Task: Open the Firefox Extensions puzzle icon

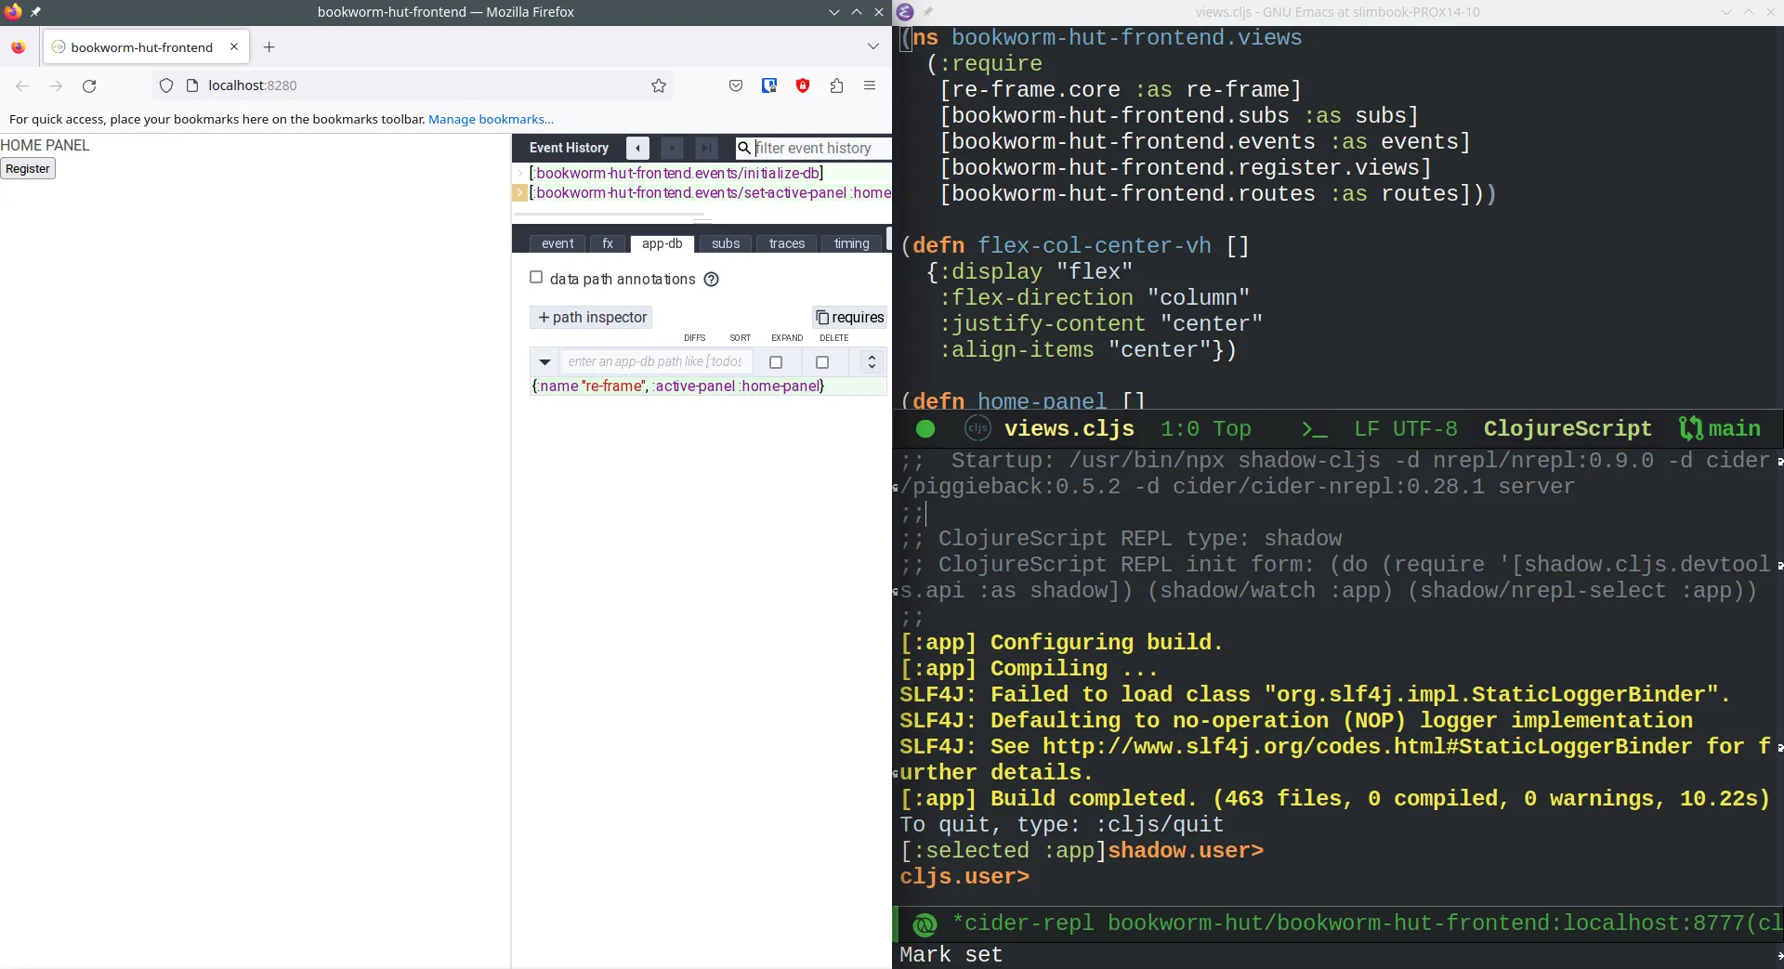Action: (836, 85)
